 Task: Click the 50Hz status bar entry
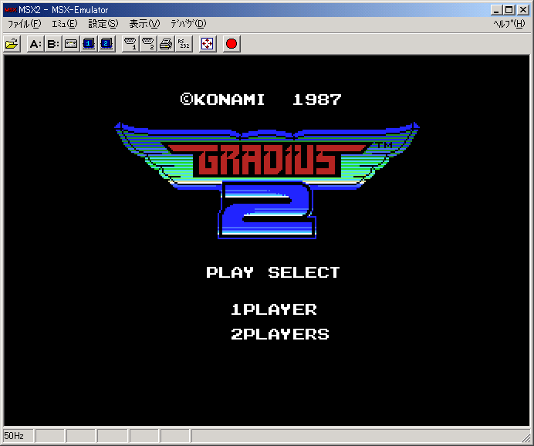19,436
